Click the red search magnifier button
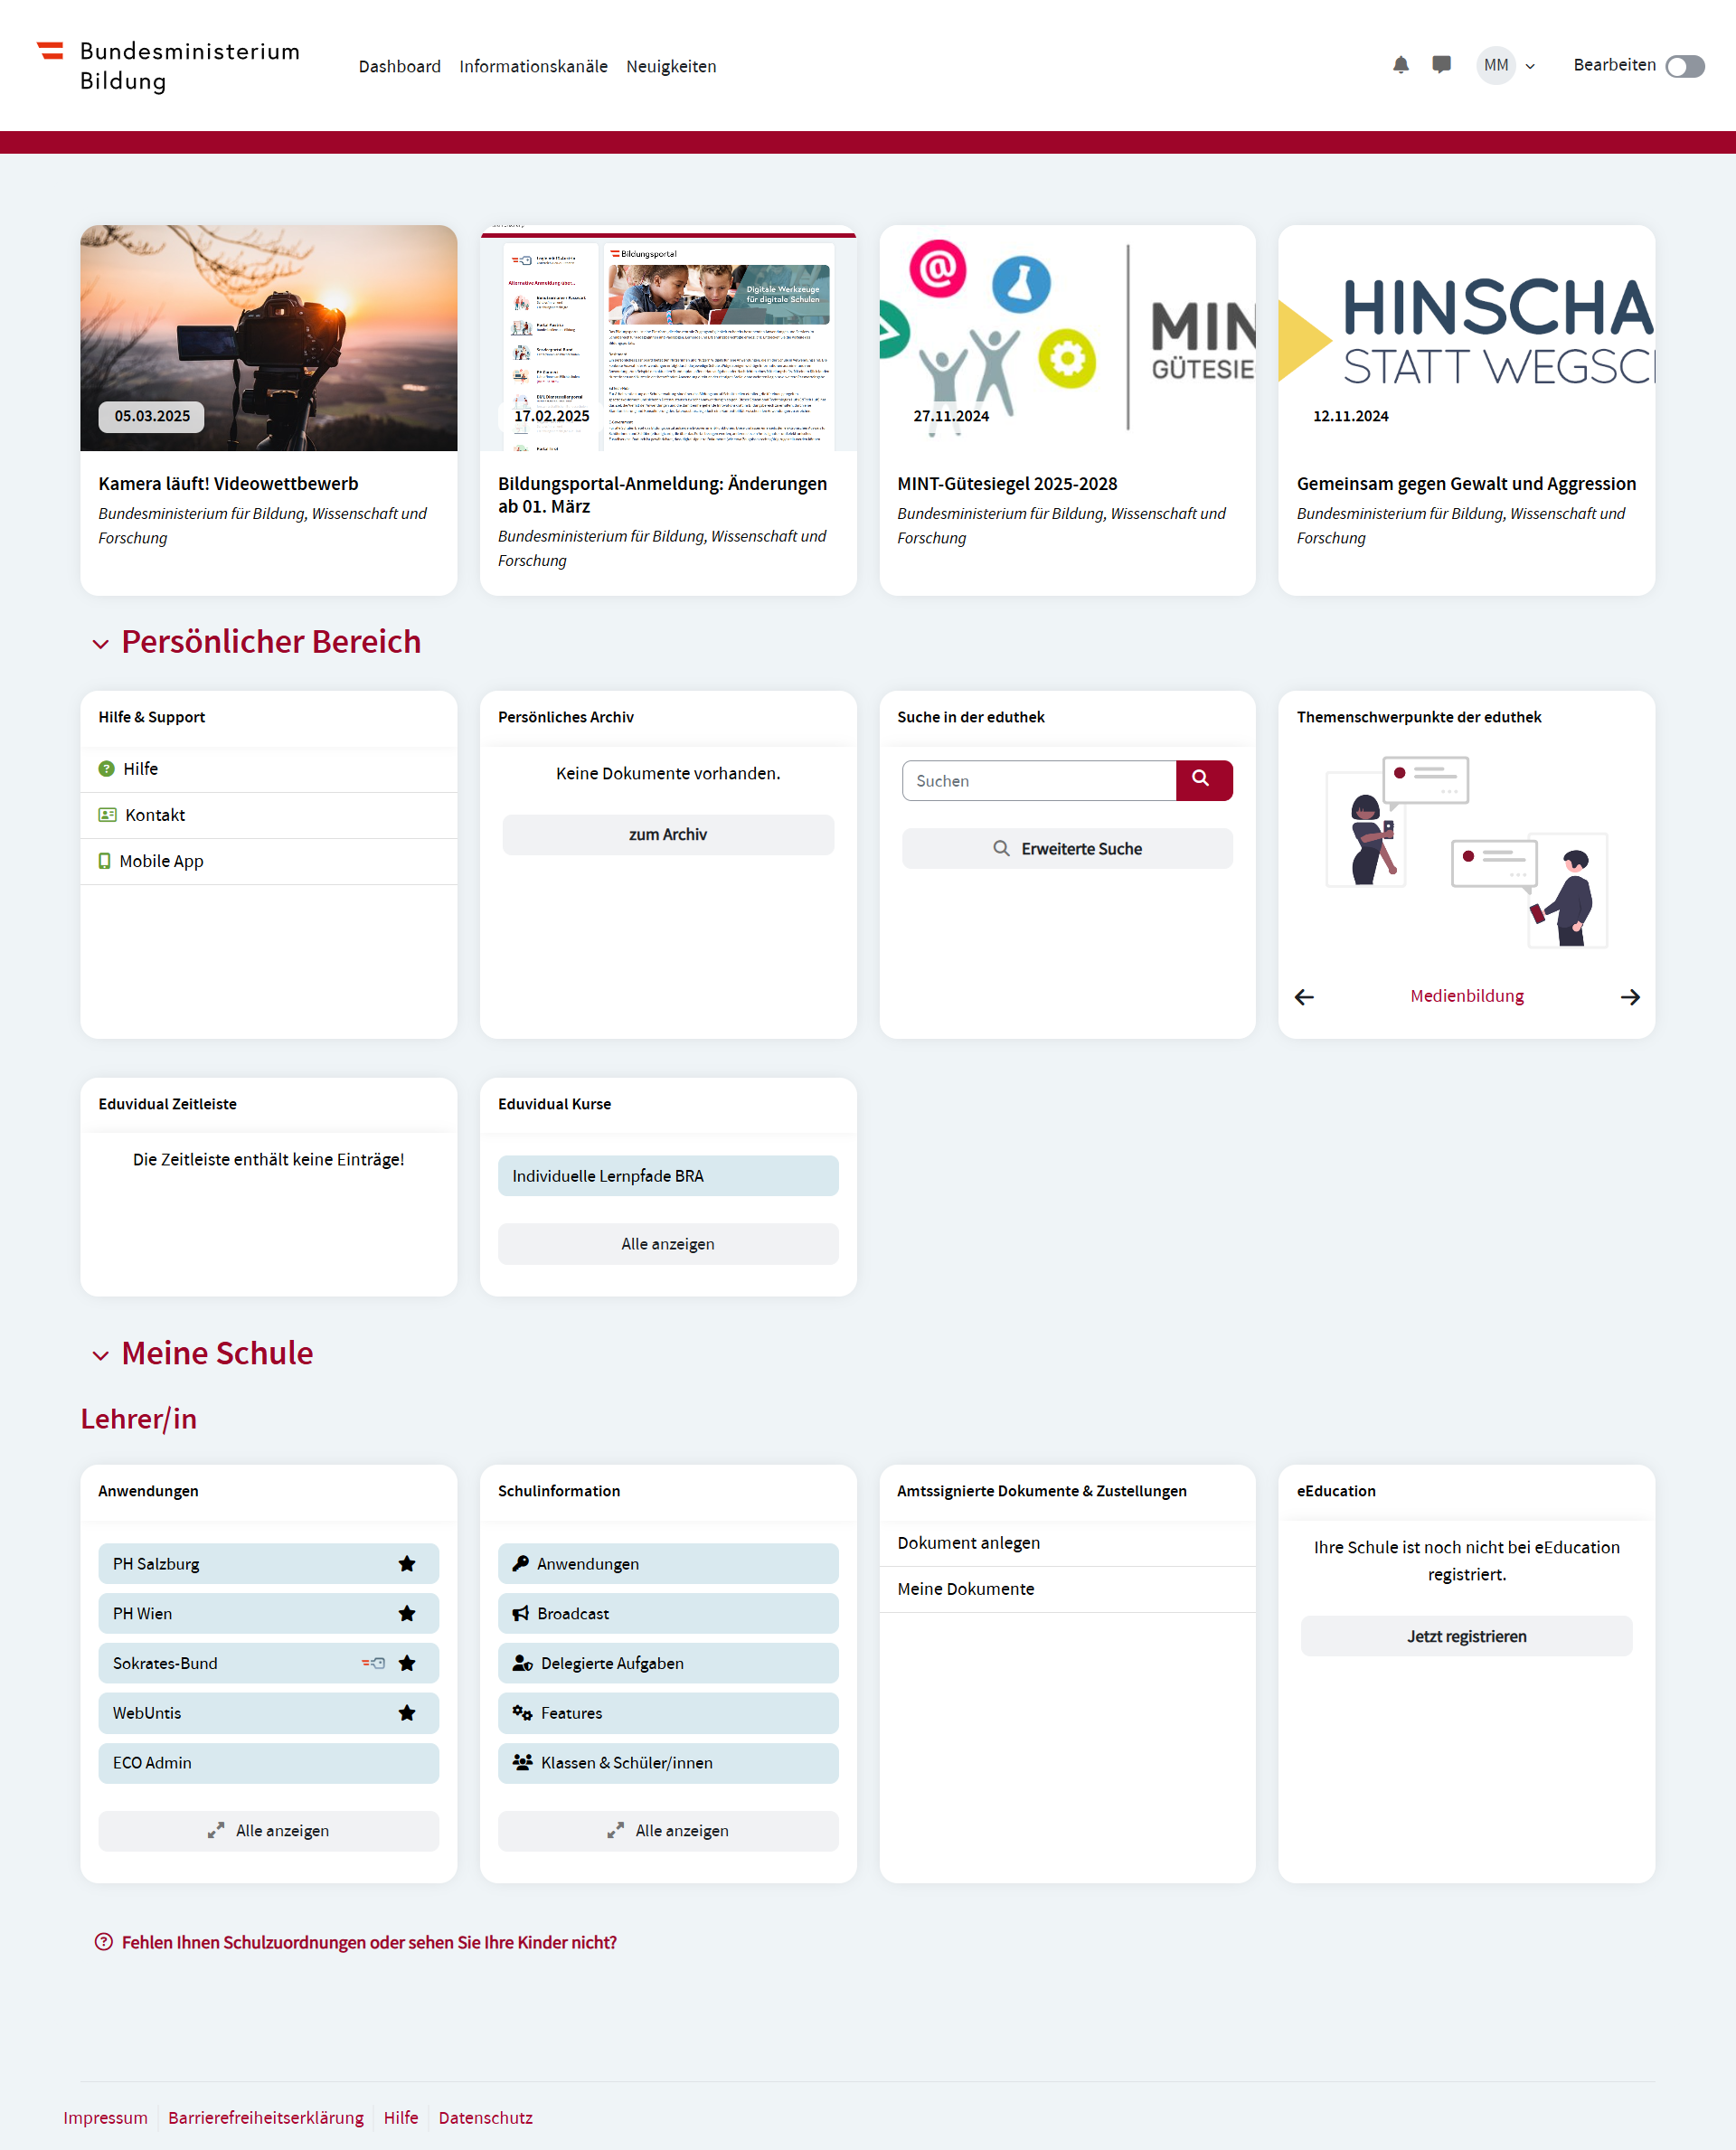 pos(1203,780)
